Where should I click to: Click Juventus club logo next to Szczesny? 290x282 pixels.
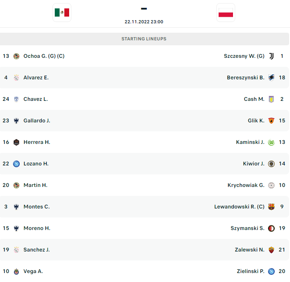click(271, 56)
